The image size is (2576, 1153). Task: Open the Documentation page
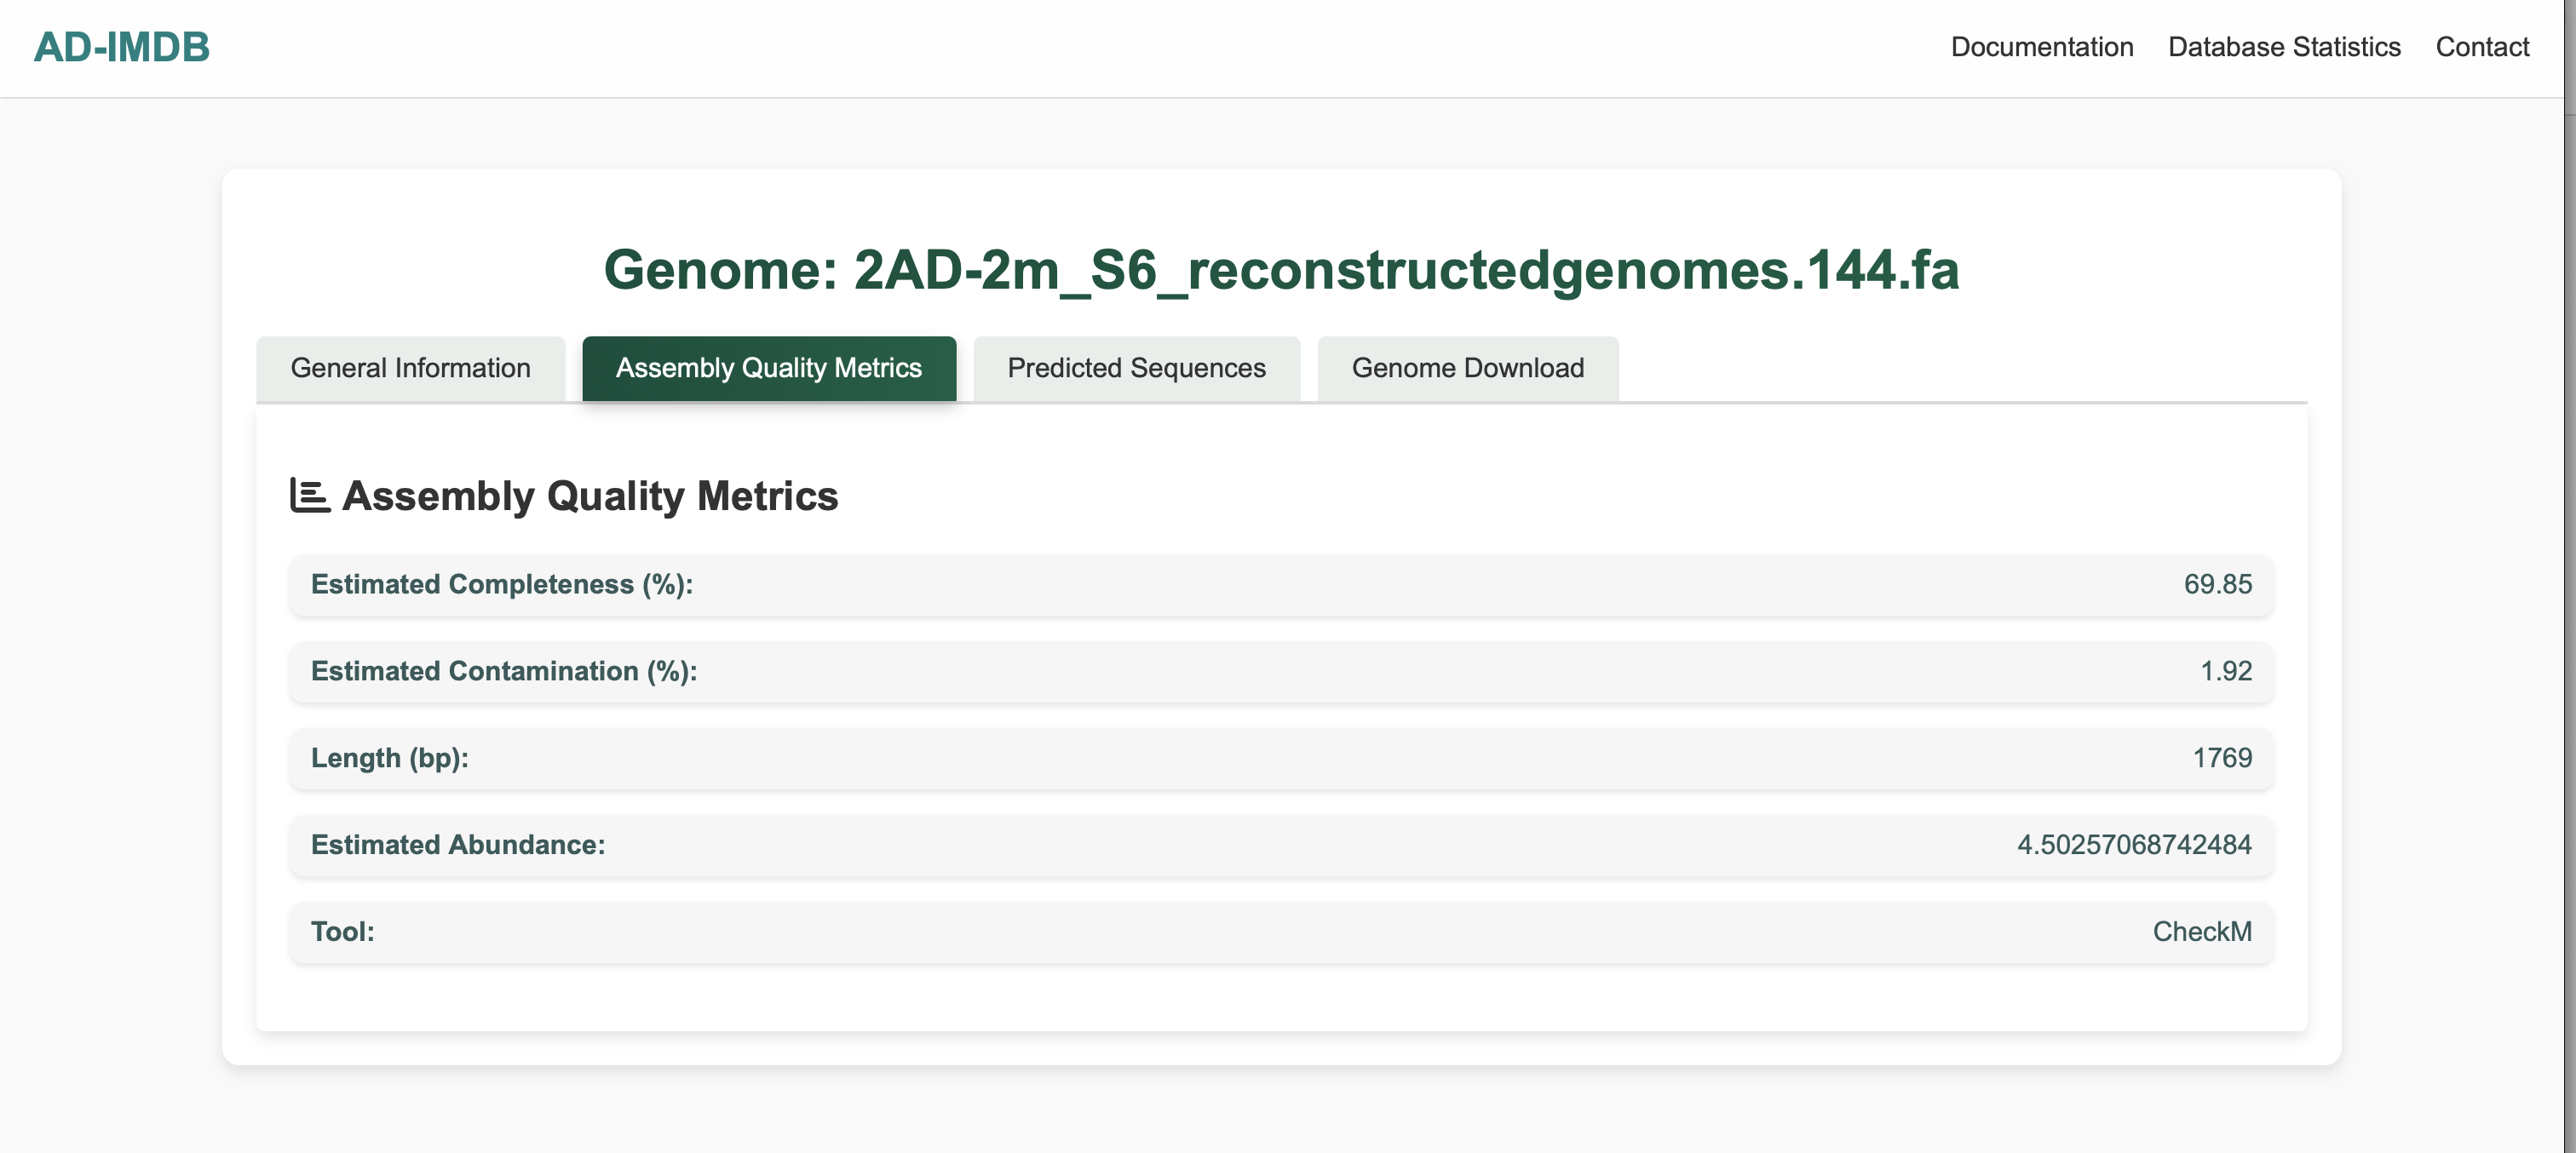click(x=2041, y=47)
